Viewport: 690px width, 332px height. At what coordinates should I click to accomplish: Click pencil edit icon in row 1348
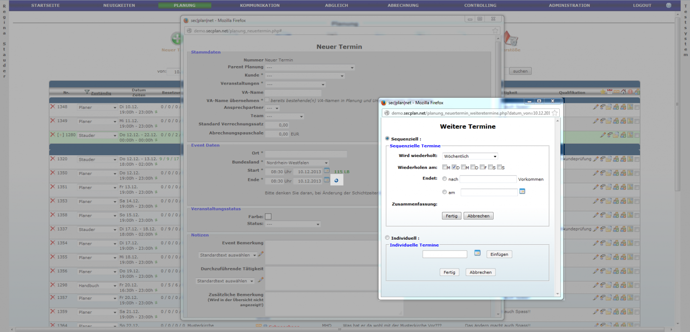[596, 107]
